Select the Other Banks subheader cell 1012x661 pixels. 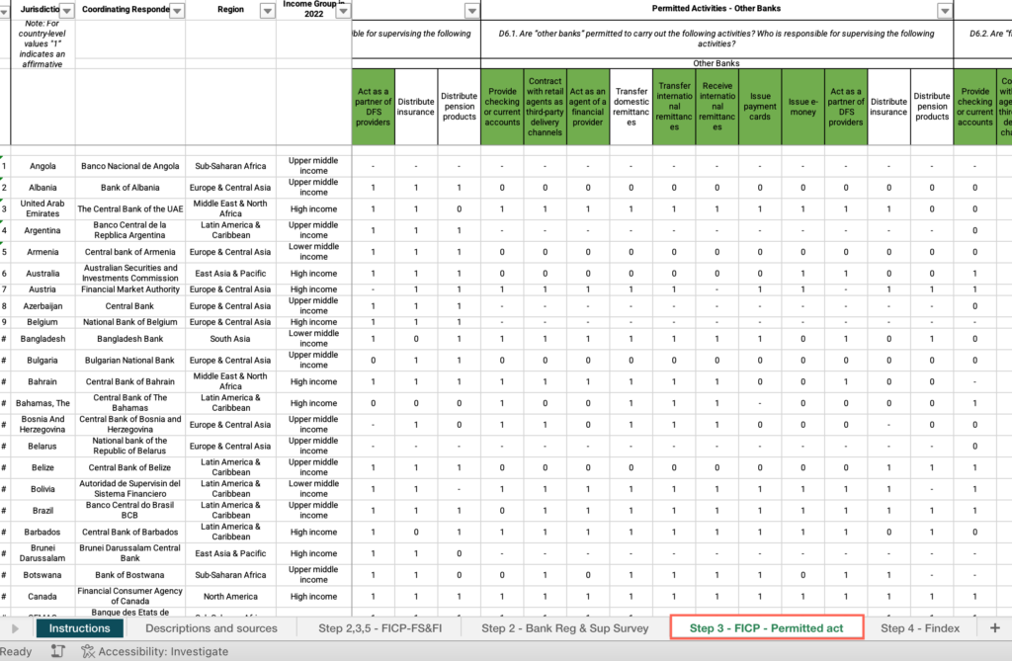pos(717,63)
